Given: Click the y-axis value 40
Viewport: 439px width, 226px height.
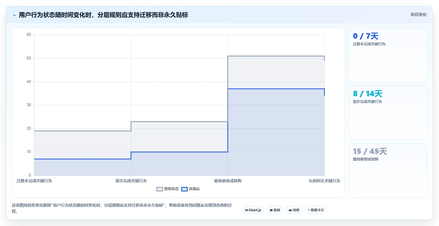Looking at the screenshot, I should click(29, 82).
